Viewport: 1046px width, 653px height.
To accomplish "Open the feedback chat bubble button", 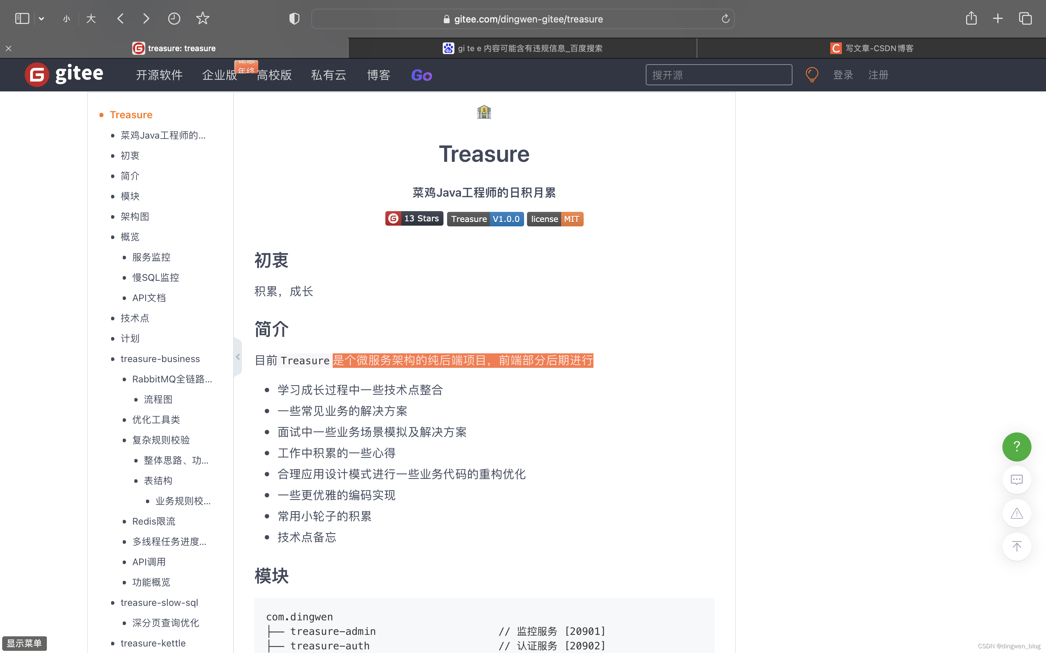I will coord(1017,480).
